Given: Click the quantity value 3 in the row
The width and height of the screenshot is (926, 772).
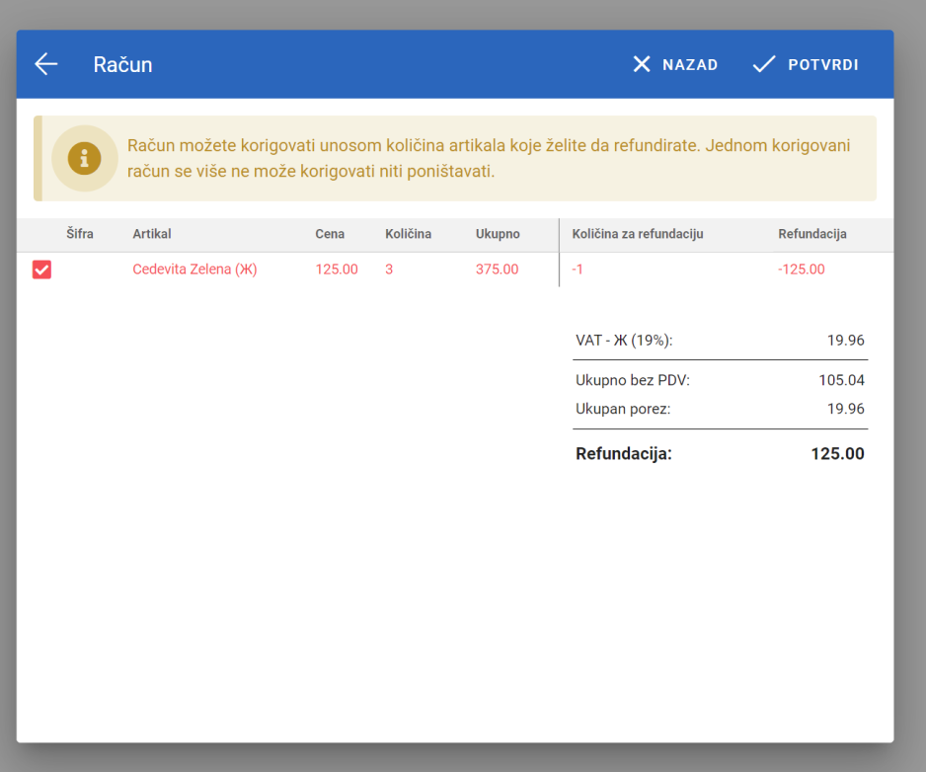Looking at the screenshot, I should (384, 269).
